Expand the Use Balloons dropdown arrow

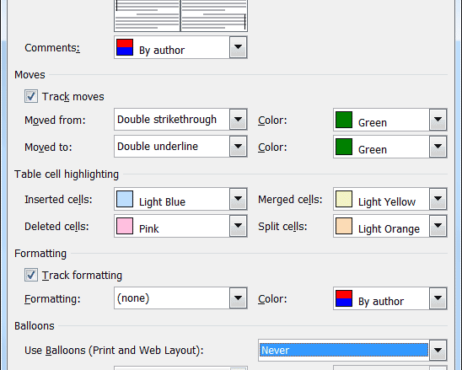[x=438, y=350]
